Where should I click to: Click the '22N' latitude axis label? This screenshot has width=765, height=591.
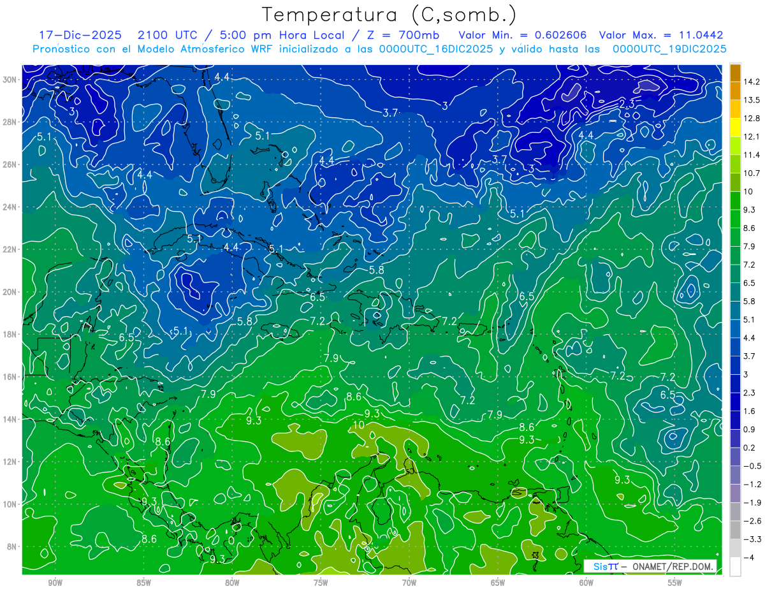[x=10, y=249]
